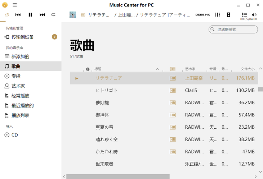Open 艺术家 artists view

click(31, 86)
